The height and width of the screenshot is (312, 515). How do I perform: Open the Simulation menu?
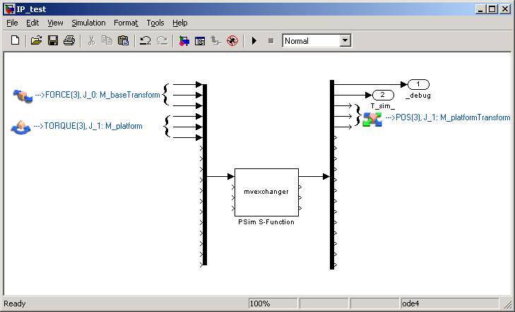88,23
